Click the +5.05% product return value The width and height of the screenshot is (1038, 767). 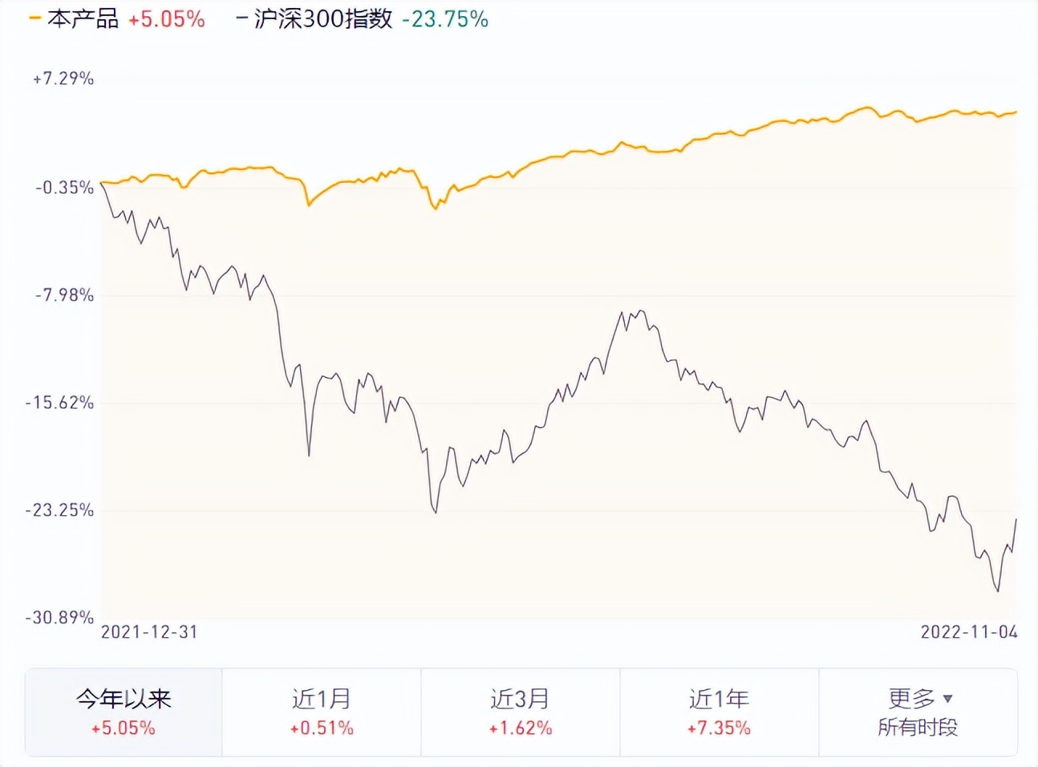click(167, 18)
